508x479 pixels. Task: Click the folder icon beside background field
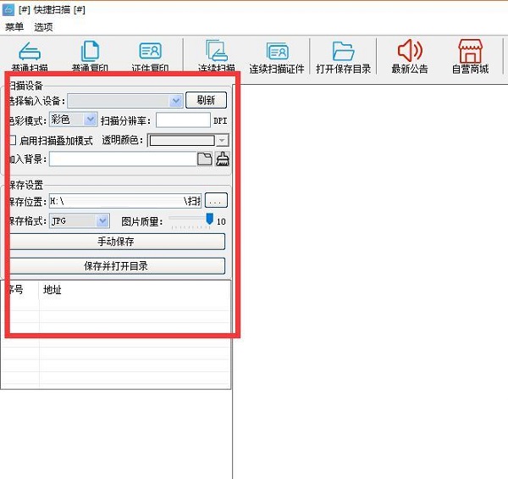click(x=205, y=159)
